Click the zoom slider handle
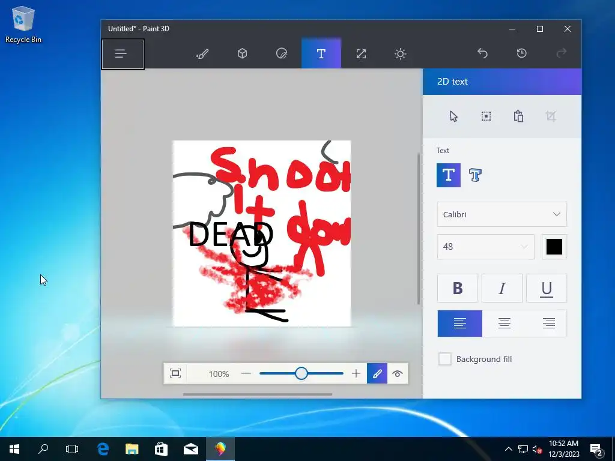The height and width of the screenshot is (461, 615). [x=301, y=373]
